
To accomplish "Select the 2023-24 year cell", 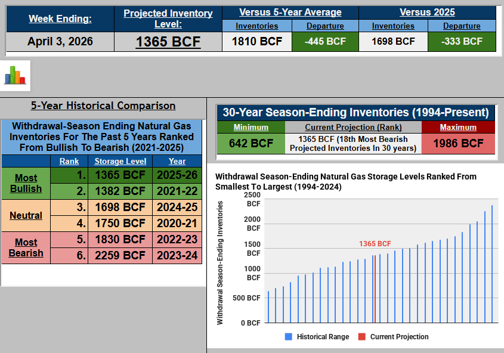I will click(177, 255).
